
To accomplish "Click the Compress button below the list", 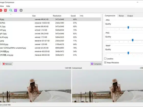I will [x=96, y=64].
